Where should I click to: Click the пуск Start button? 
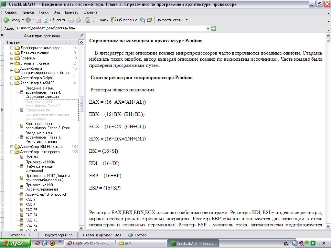[16, 243]
